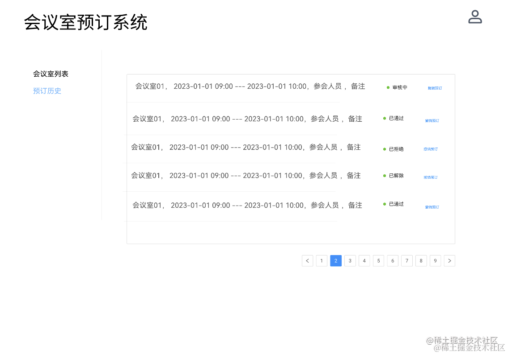
Task: Go to page 3
Action: pos(350,261)
